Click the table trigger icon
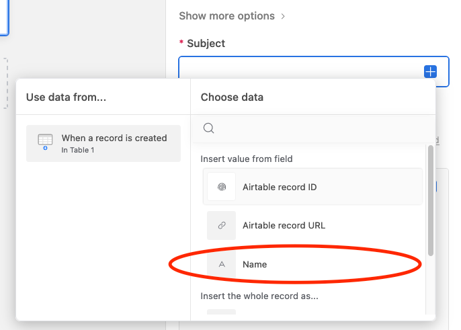This screenshot has height=330, width=461. click(x=45, y=142)
